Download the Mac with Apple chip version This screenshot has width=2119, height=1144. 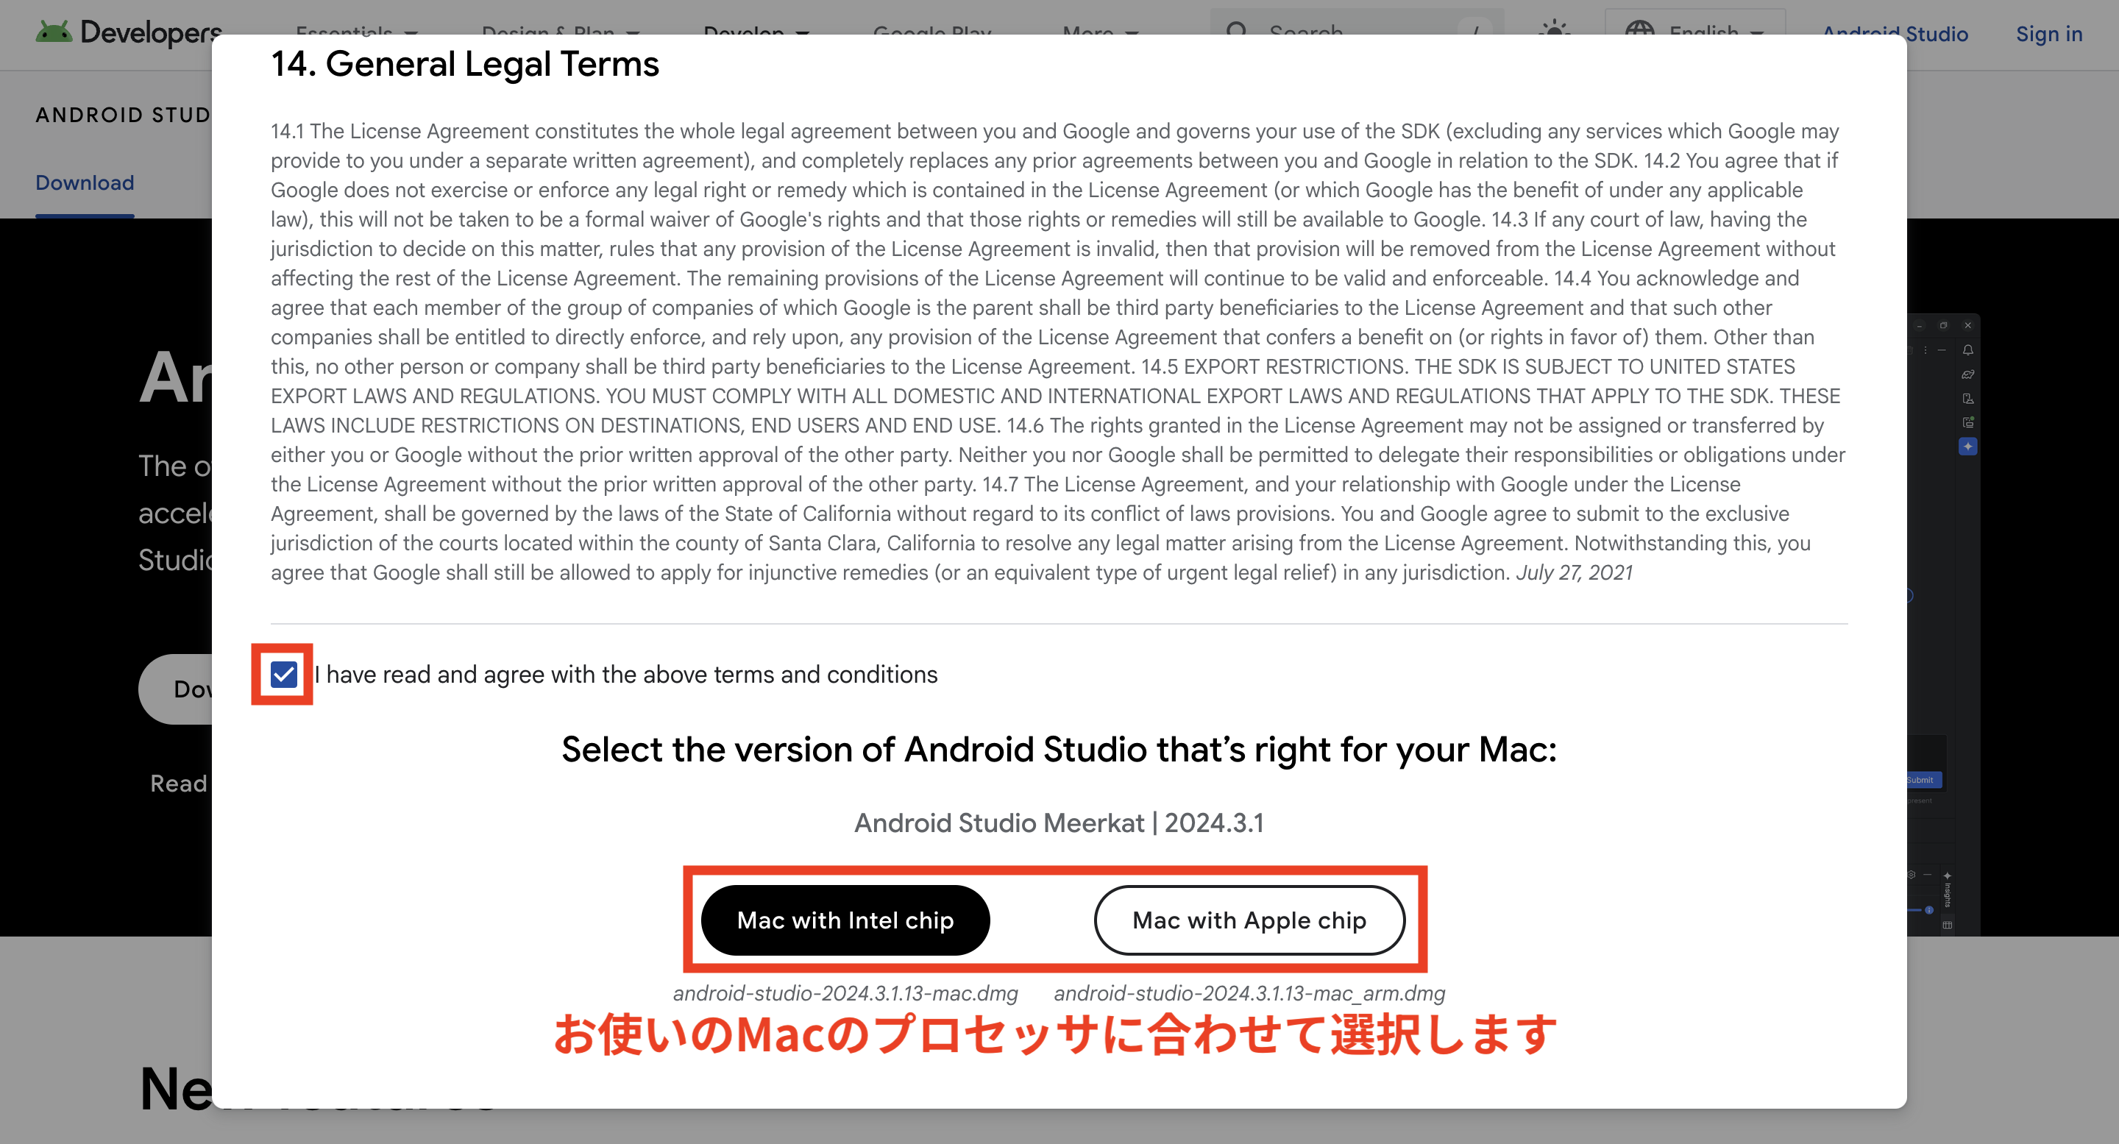pyautogui.click(x=1249, y=920)
